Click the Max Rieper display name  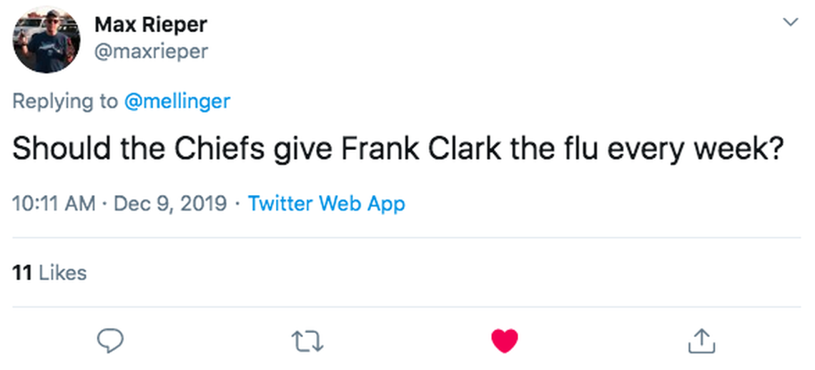pyautogui.click(x=150, y=25)
